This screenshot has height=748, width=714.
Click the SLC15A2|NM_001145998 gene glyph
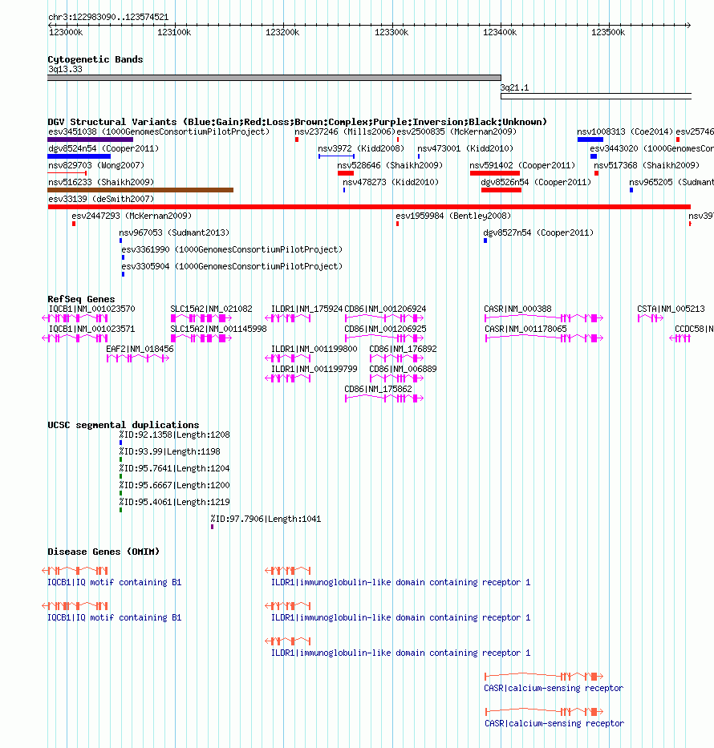coord(201,338)
